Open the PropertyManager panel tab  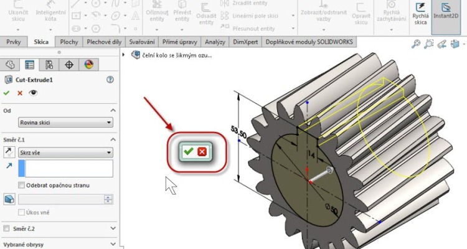(x=29, y=65)
